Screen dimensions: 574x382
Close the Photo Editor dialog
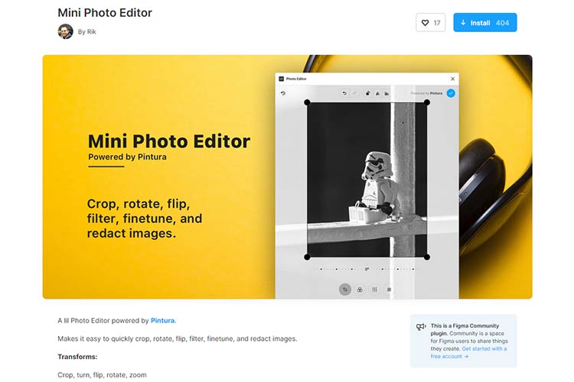452,79
